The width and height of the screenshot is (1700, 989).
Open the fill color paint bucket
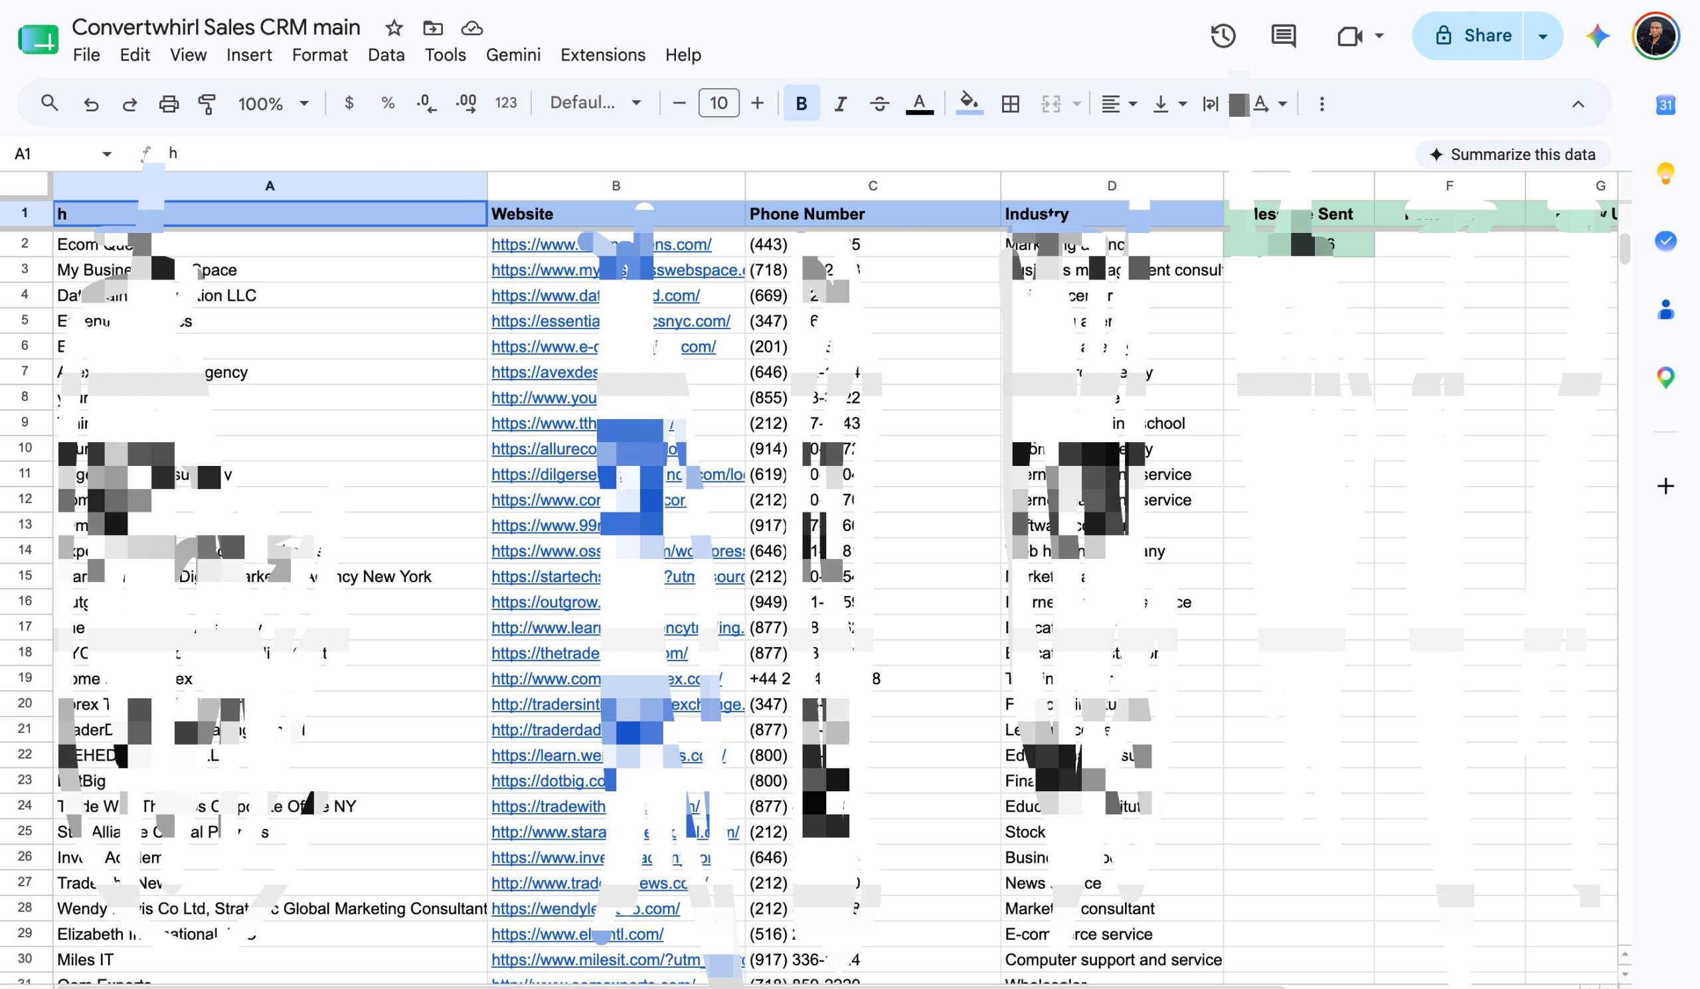969,104
